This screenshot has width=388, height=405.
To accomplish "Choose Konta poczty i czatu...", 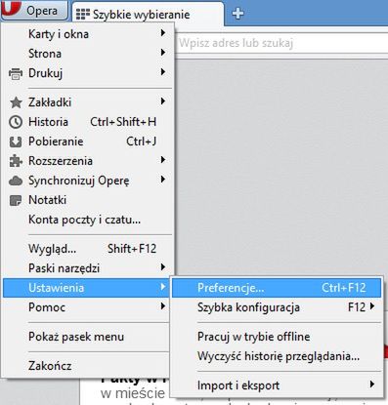I will tap(88, 220).
